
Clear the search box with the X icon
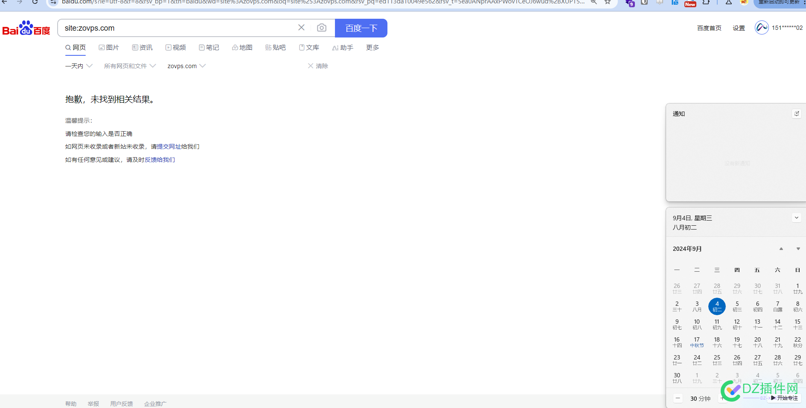click(x=301, y=28)
